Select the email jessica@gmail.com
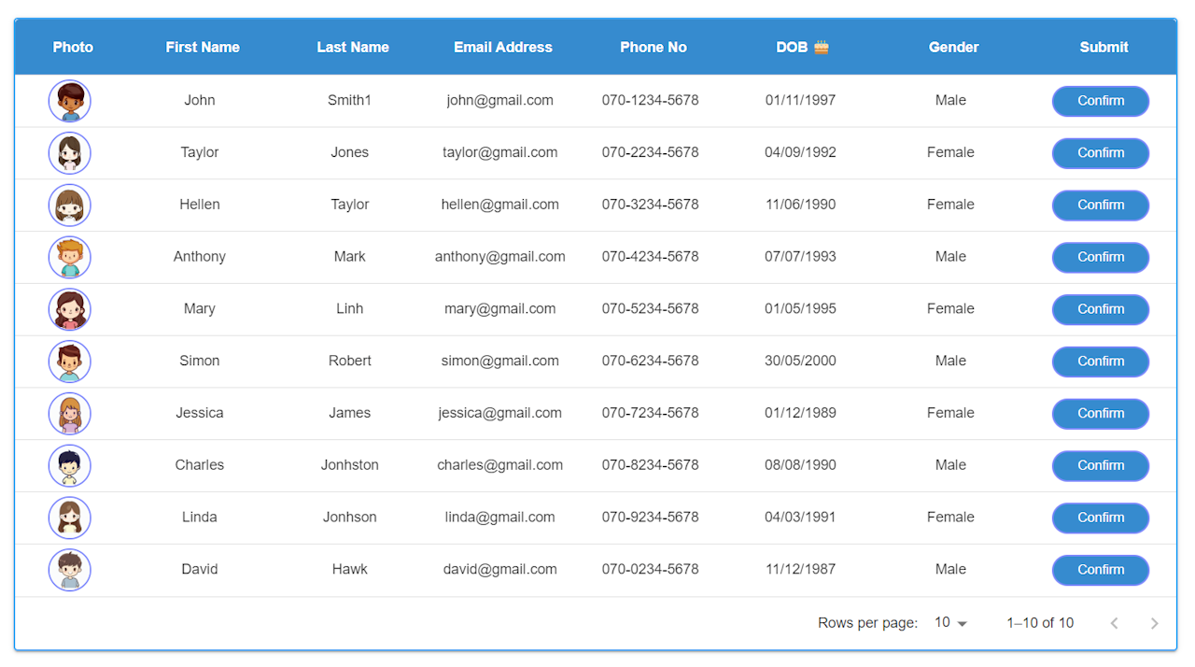 (500, 413)
